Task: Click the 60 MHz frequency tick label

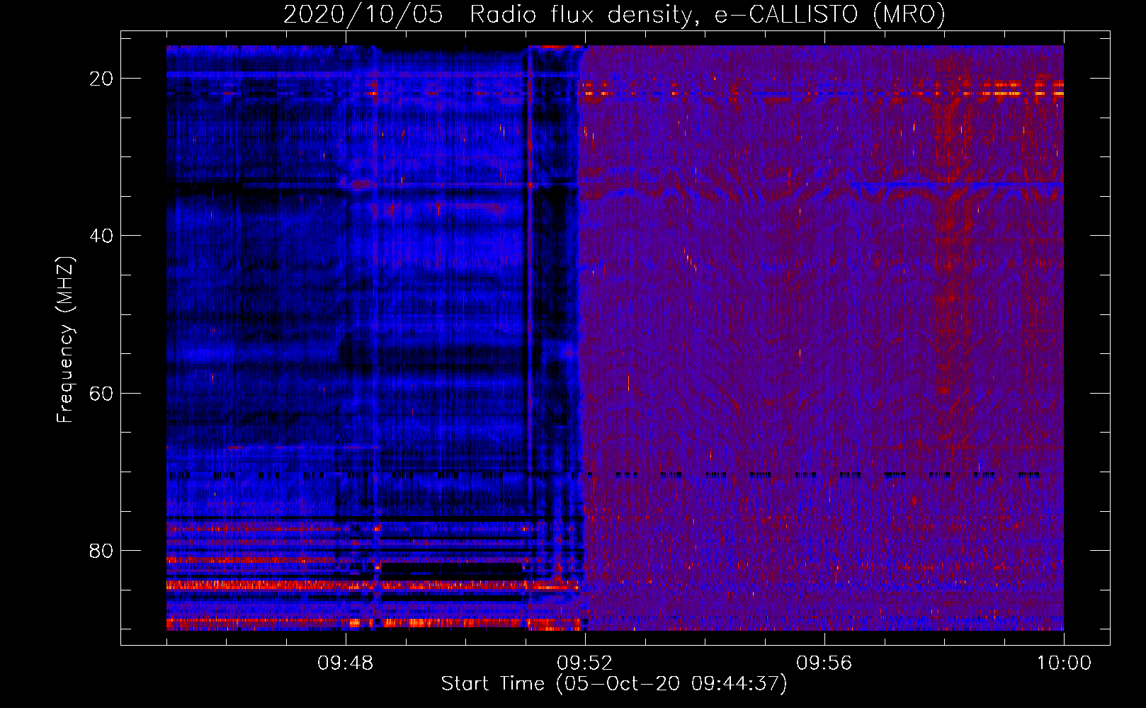Action: pyautogui.click(x=102, y=393)
